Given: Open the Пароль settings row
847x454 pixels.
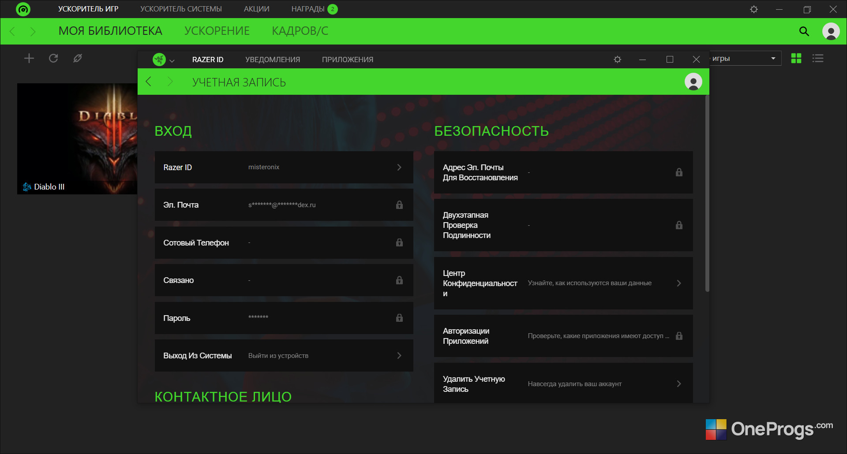Looking at the screenshot, I should tap(284, 318).
